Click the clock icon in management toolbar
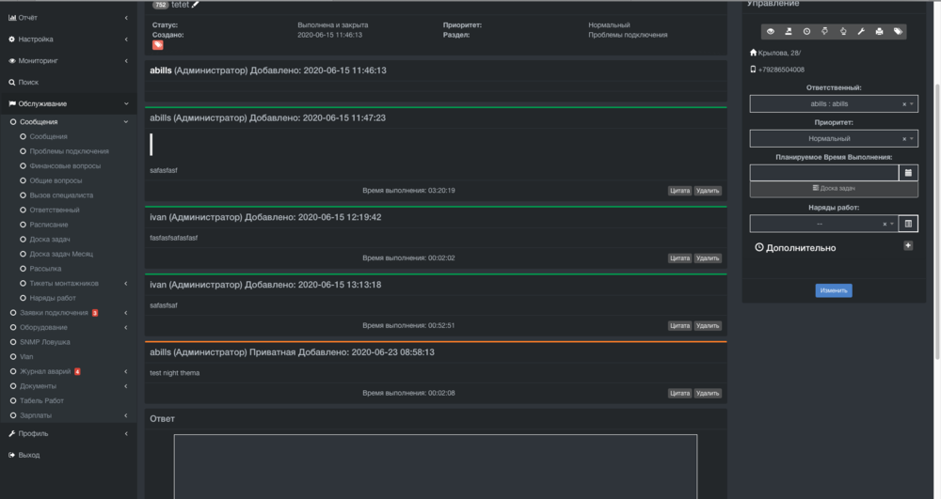 point(806,31)
